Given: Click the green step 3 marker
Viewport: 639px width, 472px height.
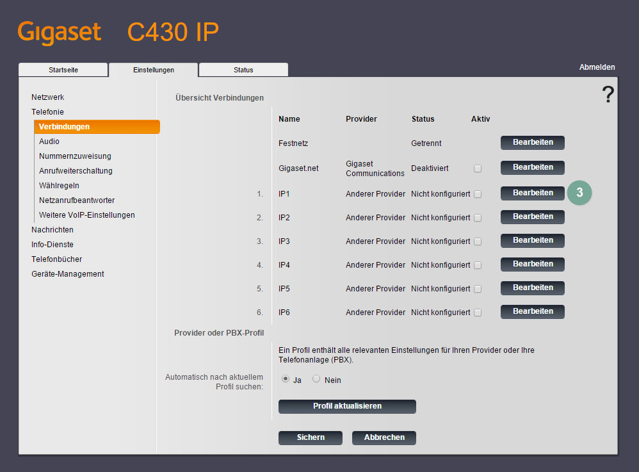Looking at the screenshot, I should (579, 193).
